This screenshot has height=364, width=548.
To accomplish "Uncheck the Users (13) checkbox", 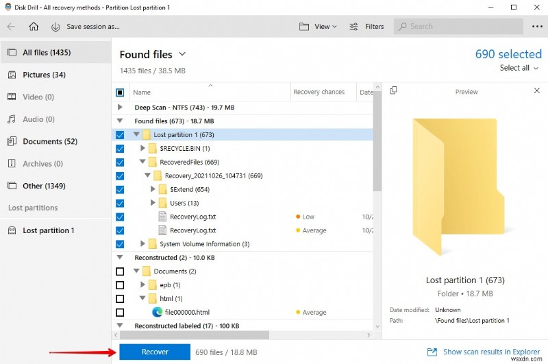I will [120, 203].
